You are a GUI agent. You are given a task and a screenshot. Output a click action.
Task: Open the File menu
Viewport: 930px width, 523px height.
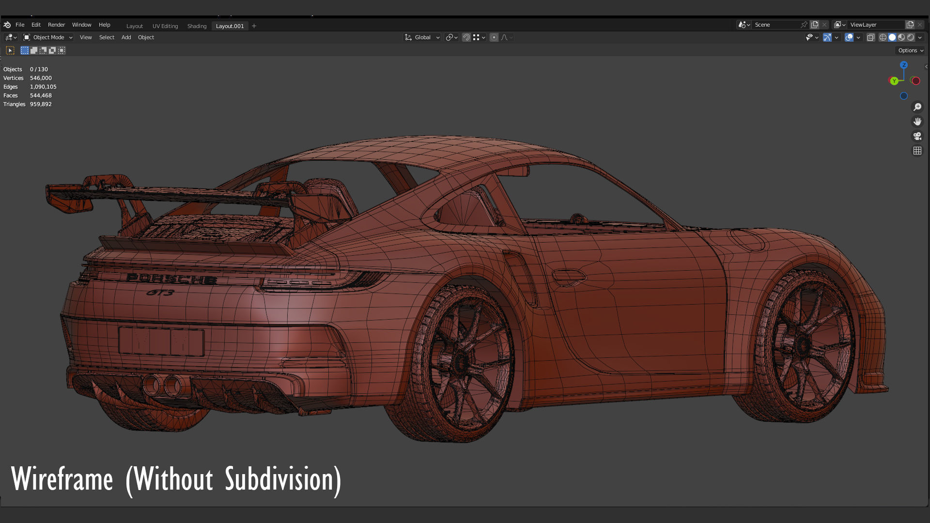[20, 25]
